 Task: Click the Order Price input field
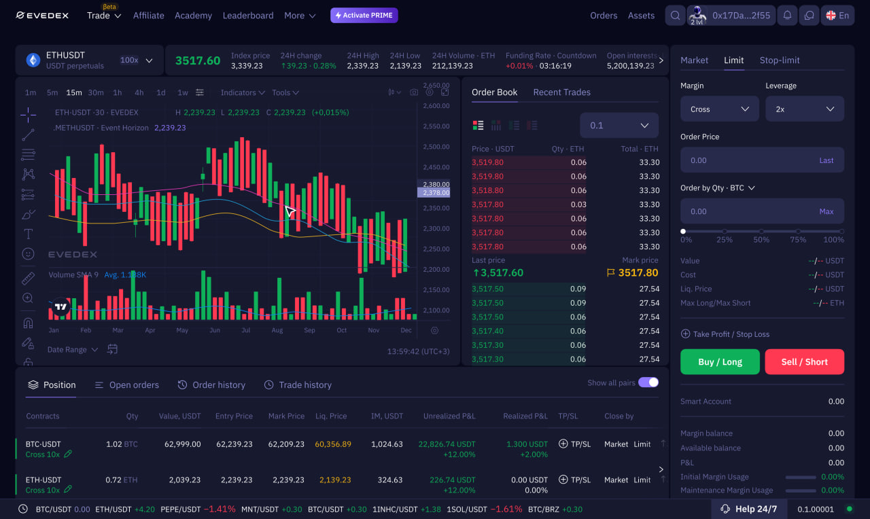pyautogui.click(x=762, y=160)
